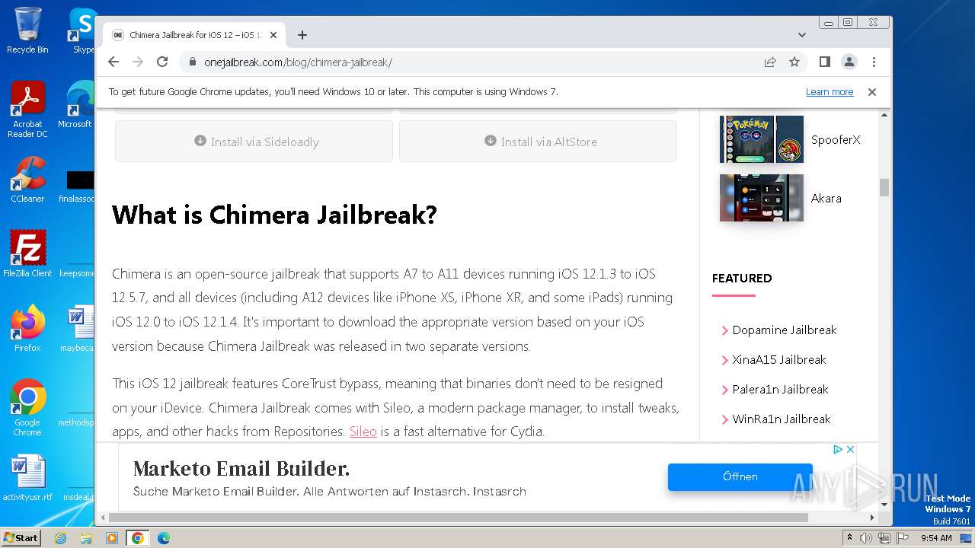Open a new browser tab
Image resolution: width=975 pixels, height=548 pixels.
coord(302,35)
